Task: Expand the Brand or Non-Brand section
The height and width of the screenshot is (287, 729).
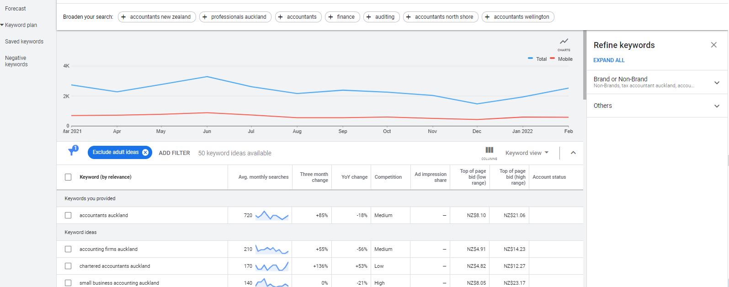Action: 716,83
